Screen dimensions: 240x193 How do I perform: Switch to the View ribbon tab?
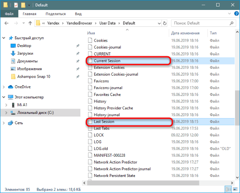pos(78,14)
